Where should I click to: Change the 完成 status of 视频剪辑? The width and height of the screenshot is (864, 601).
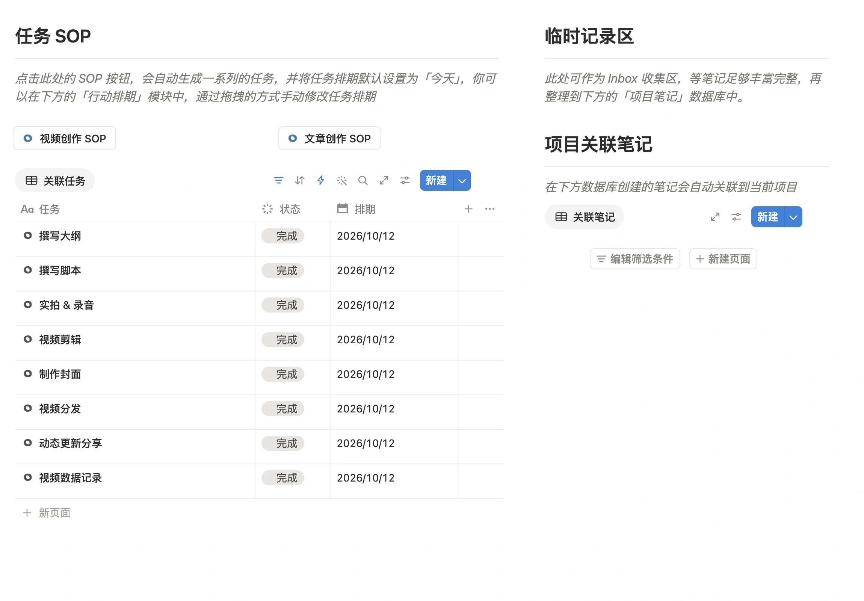(x=283, y=340)
